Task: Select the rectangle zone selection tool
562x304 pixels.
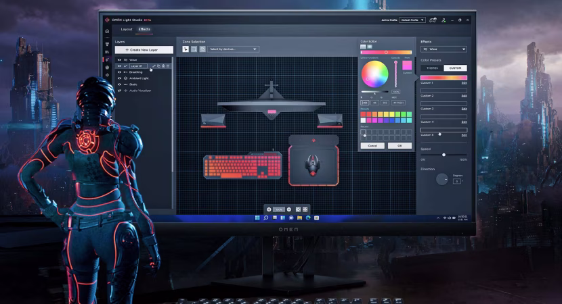Action: [194, 49]
